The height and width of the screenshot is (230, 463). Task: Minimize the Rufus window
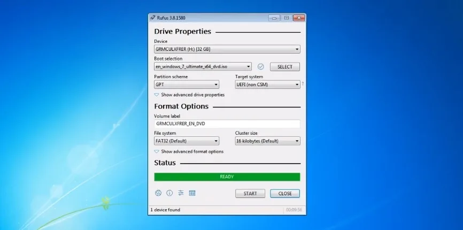click(x=274, y=18)
